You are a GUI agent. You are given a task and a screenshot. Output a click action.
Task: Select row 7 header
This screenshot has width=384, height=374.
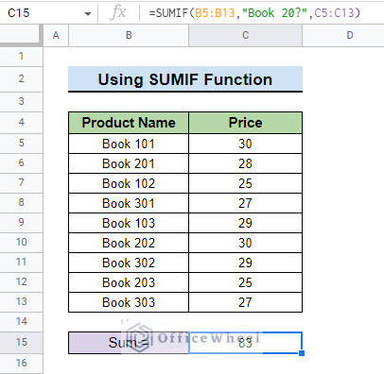(21, 183)
